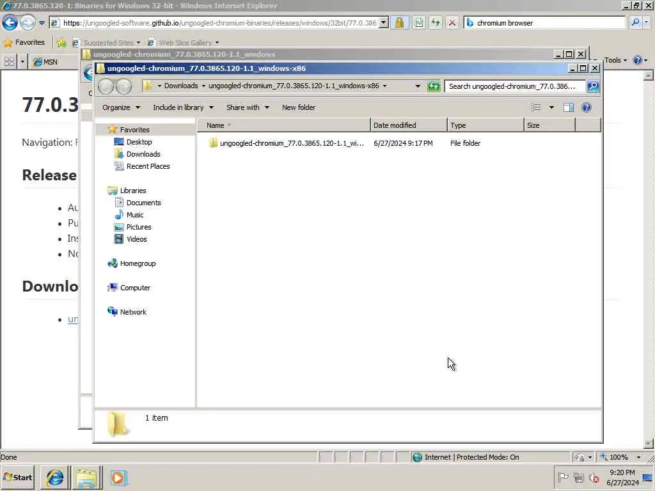Open Windows Media Player taskbar icon
655x491 pixels.
pyautogui.click(x=118, y=478)
